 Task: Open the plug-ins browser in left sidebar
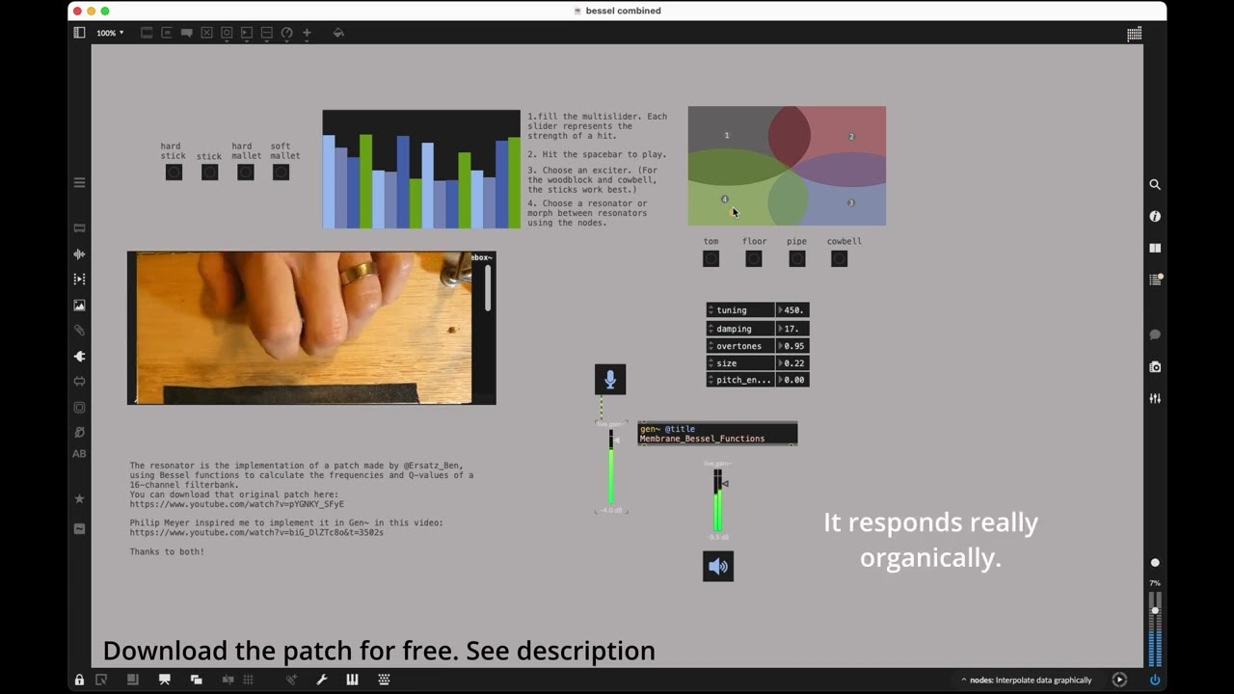coord(79,357)
